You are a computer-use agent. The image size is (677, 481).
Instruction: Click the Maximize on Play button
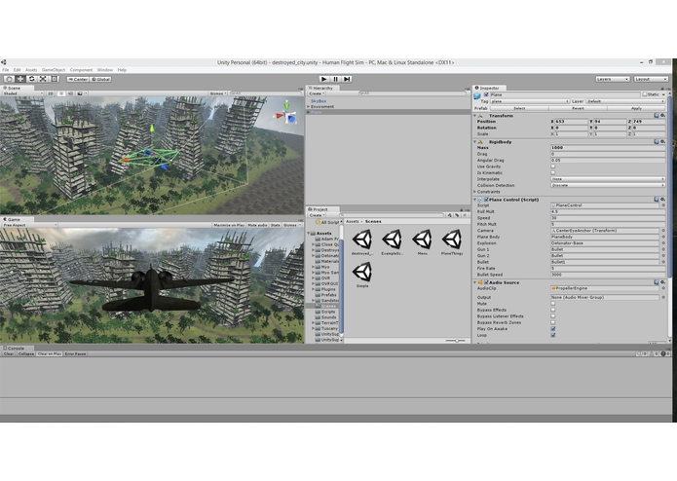click(229, 225)
